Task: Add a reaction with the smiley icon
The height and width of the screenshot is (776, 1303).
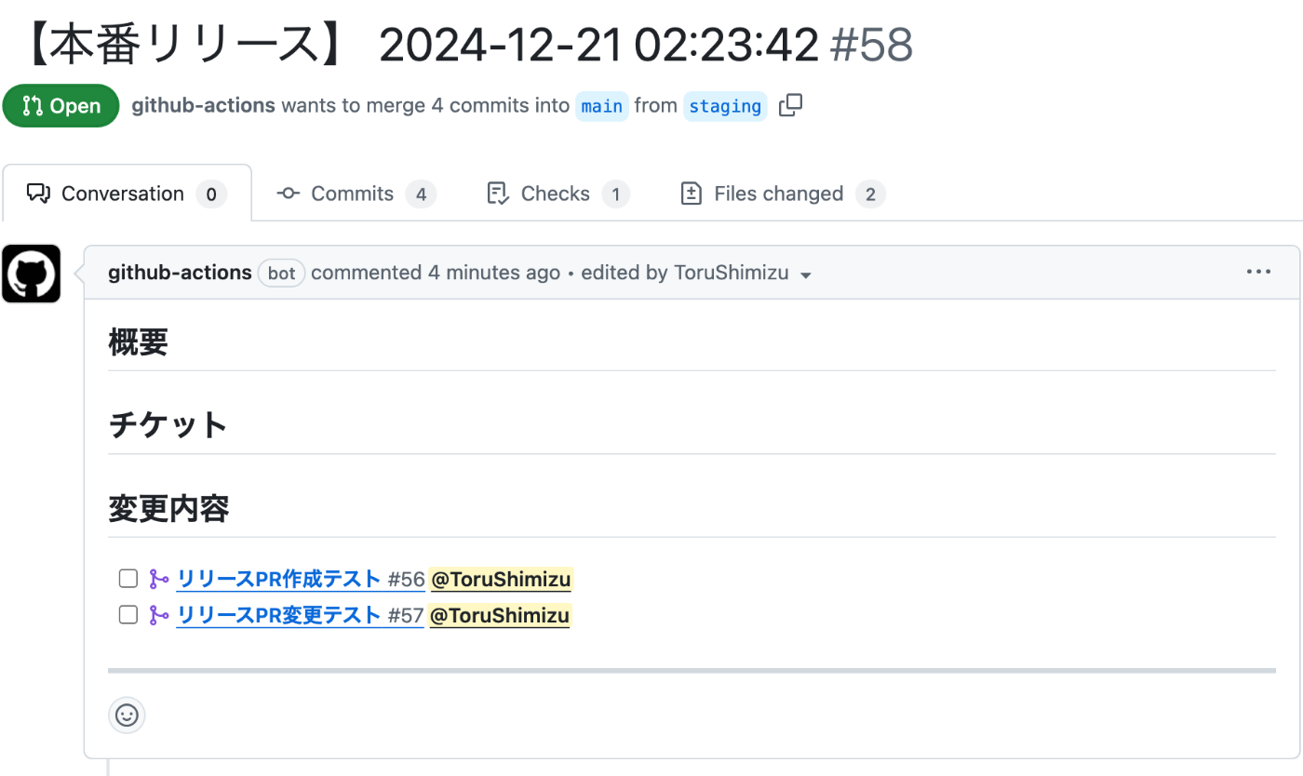Action: click(127, 715)
